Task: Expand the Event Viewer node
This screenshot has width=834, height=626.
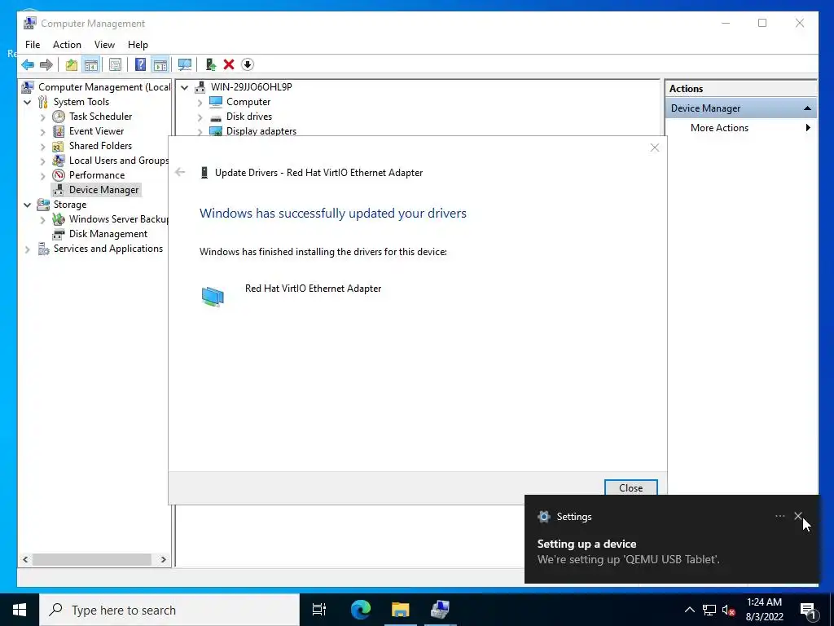Action: tap(43, 131)
